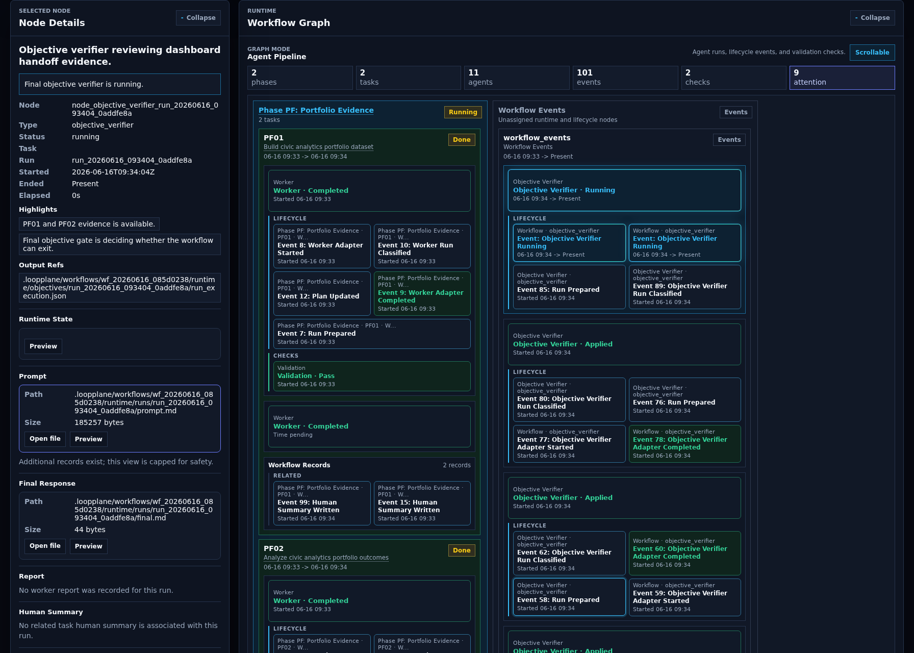Click node ID node_objective_verifier_run value
This screenshot has height=653, width=914.
pyautogui.click(x=145, y=109)
